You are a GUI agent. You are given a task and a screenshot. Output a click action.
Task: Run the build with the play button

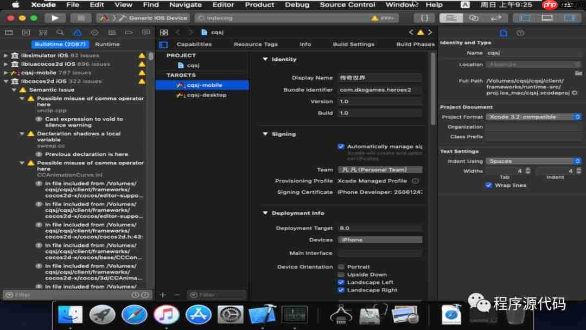click(x=55, y=18)
